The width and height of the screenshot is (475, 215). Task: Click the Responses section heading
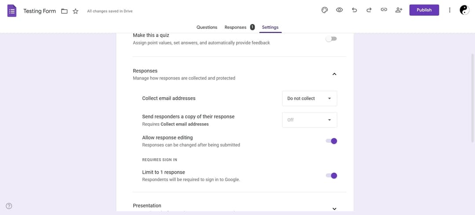145,71
